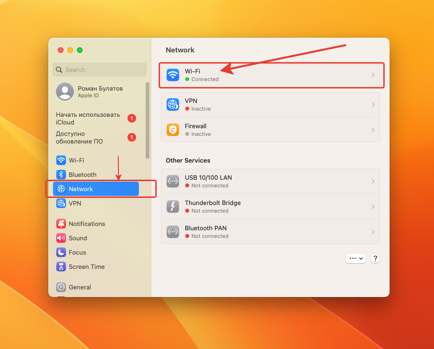Select Sound in the sidebar
The image size is (434, 349).
click(x=77, y=238)
